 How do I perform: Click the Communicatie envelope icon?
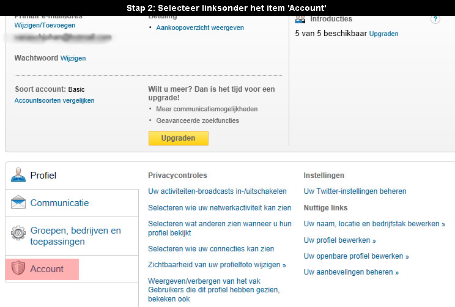point(18,202)
